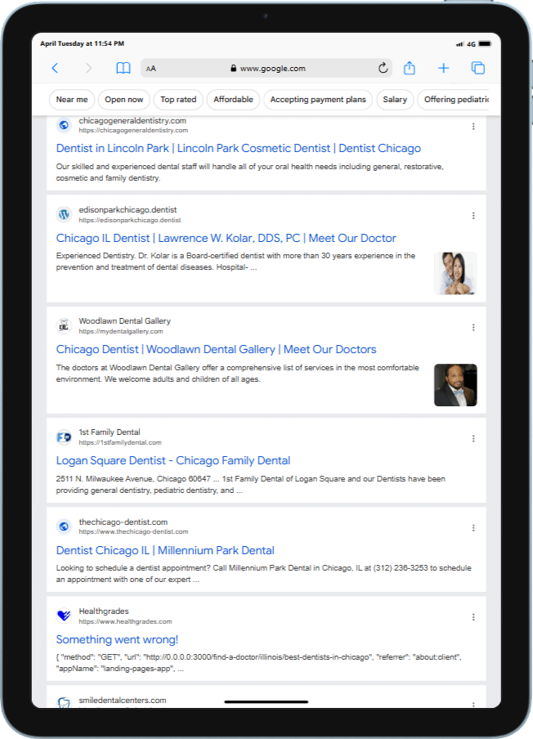
Task: Click Woodlawn Dental Gallery favicon
Action: [64, 325]
